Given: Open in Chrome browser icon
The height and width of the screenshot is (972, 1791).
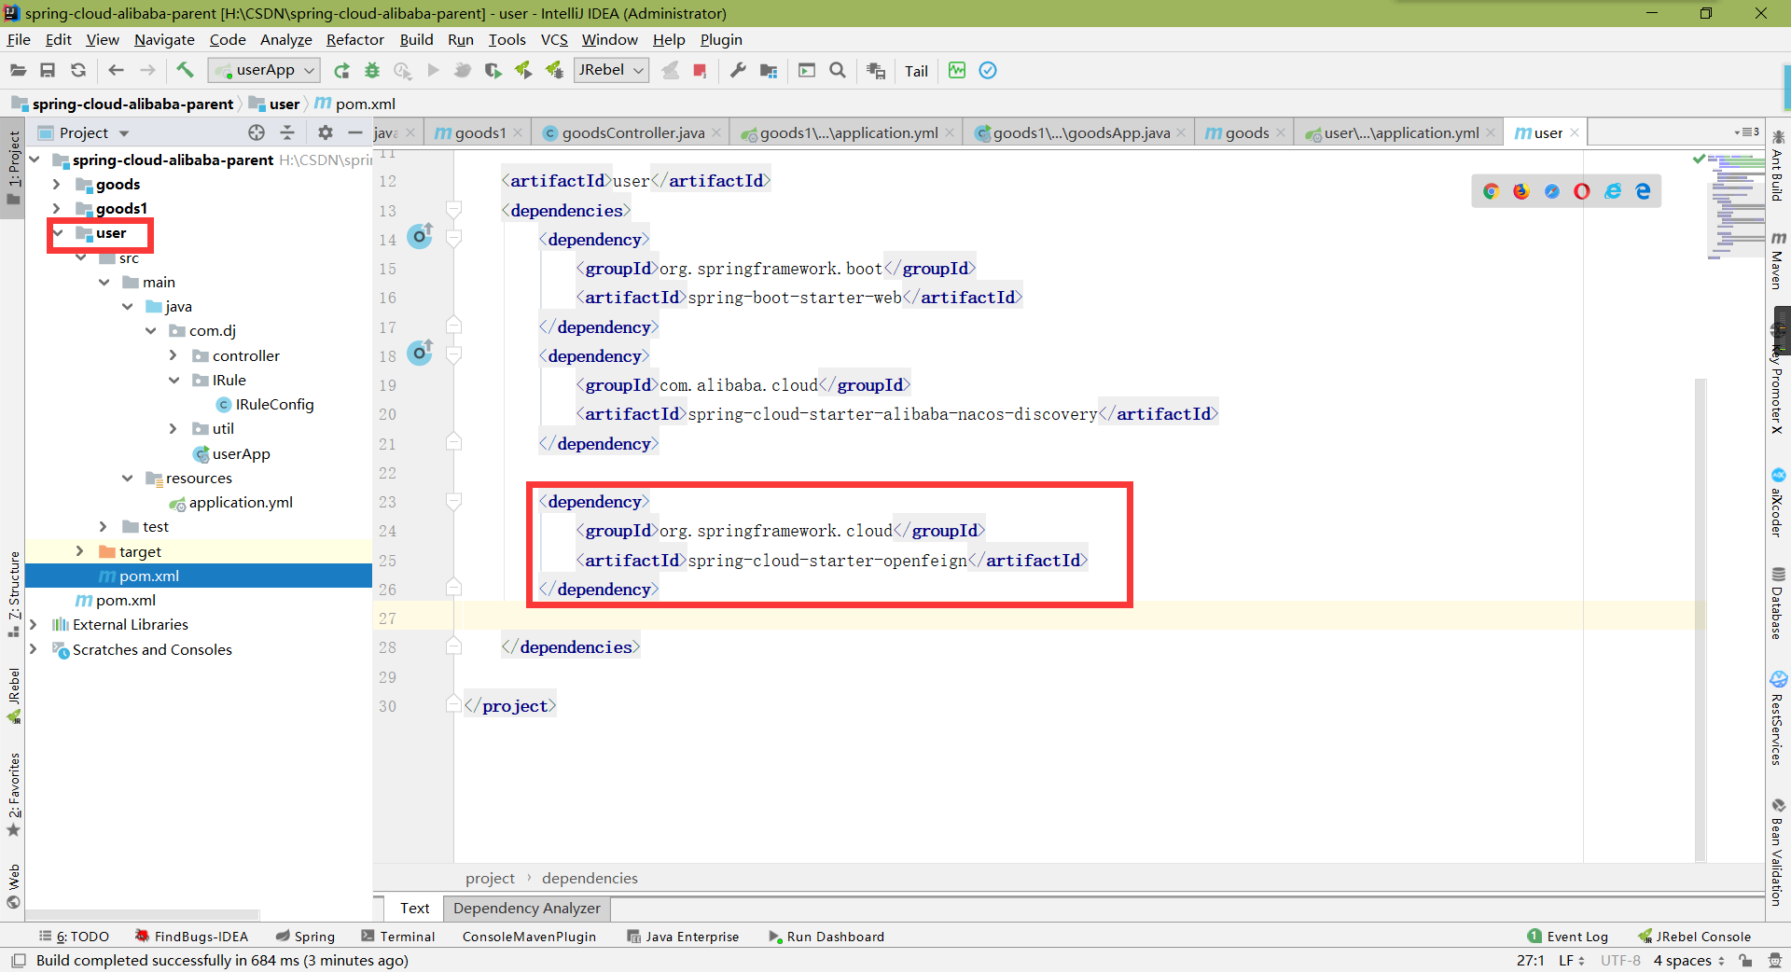Looking at the screenshot, I should (1491, 191).
